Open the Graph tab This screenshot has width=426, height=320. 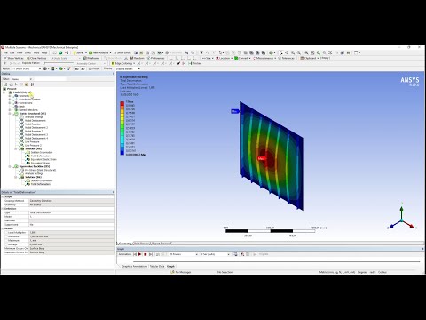(x=170, y=266)
